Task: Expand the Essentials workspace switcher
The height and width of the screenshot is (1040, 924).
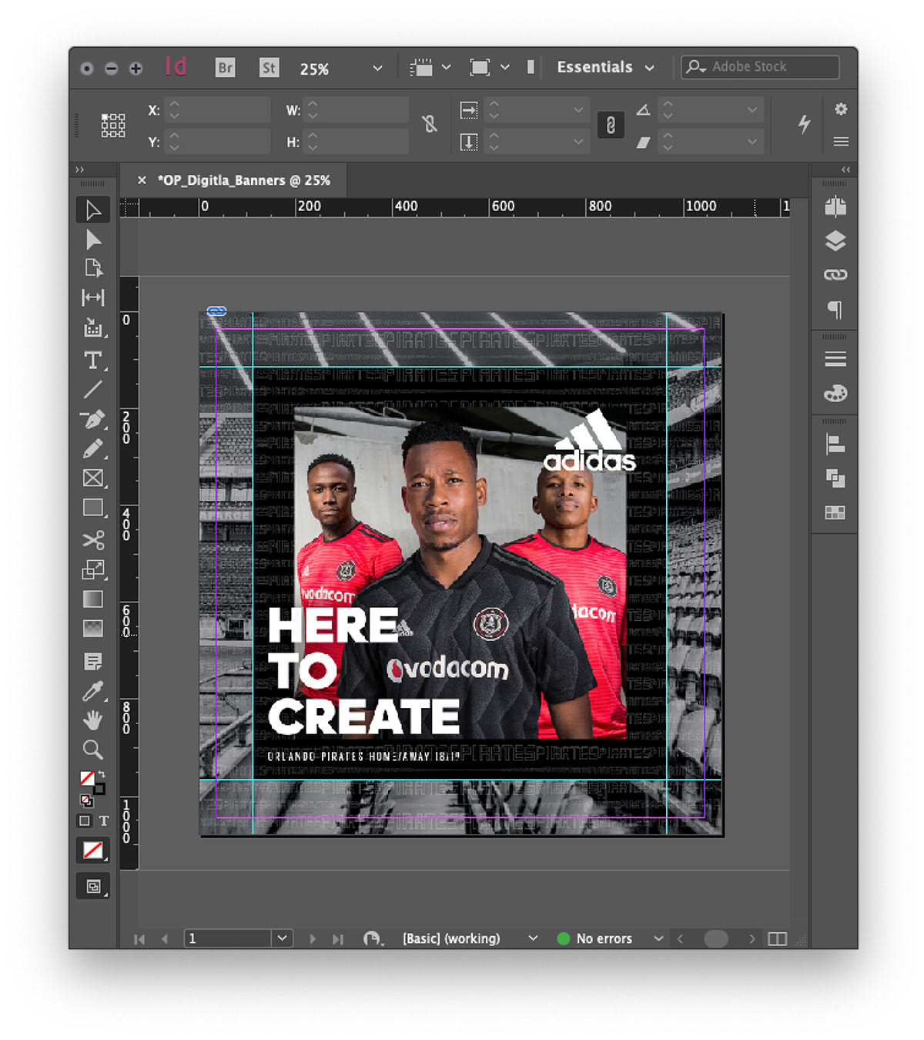Action: 606,67
